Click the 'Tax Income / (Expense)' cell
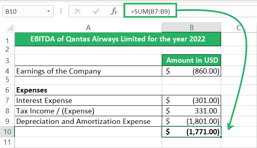 [88, 111]
